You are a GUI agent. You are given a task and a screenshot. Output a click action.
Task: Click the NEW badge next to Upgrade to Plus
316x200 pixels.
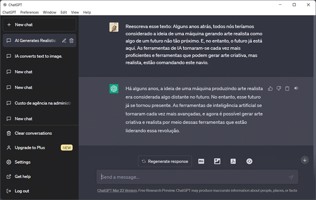point(67,148)
